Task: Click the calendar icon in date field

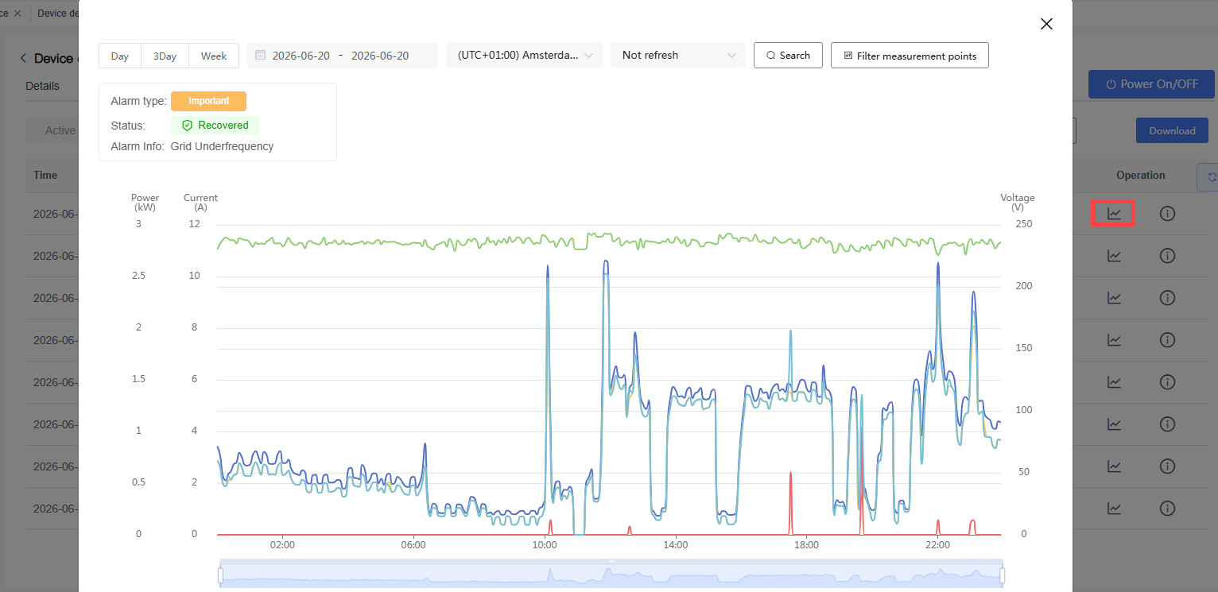Action: click(x=260, y=56)
